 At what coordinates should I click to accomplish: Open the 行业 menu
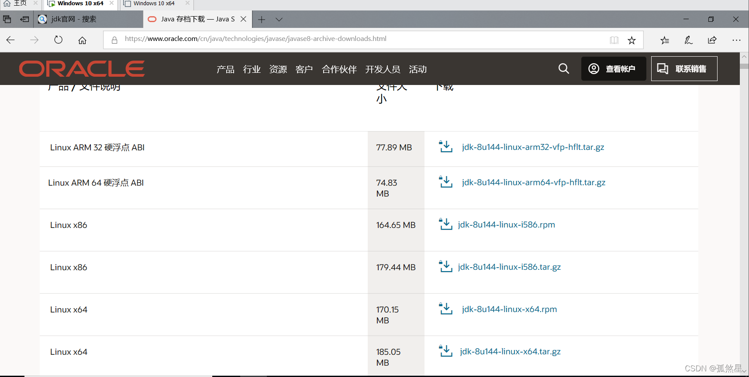[252, 69]
